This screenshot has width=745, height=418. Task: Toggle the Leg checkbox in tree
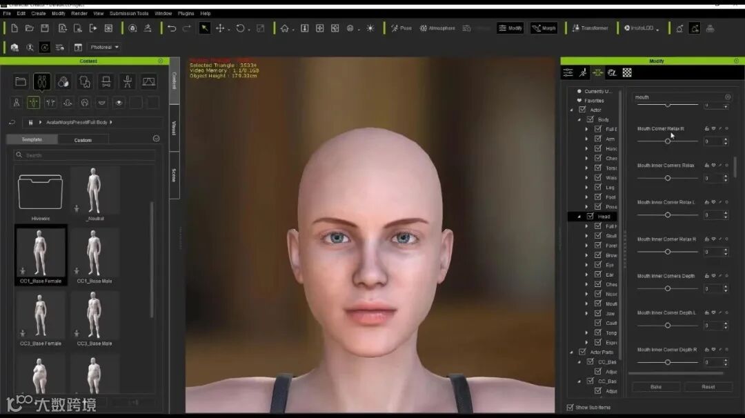(x=598, y=187)
